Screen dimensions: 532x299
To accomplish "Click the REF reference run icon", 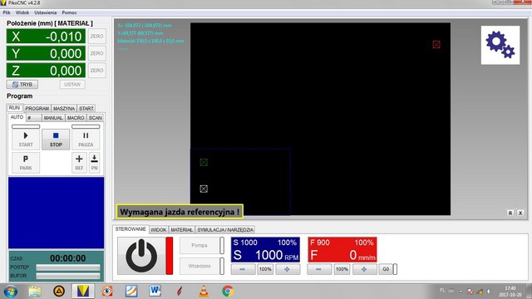I will click(79, 163).
